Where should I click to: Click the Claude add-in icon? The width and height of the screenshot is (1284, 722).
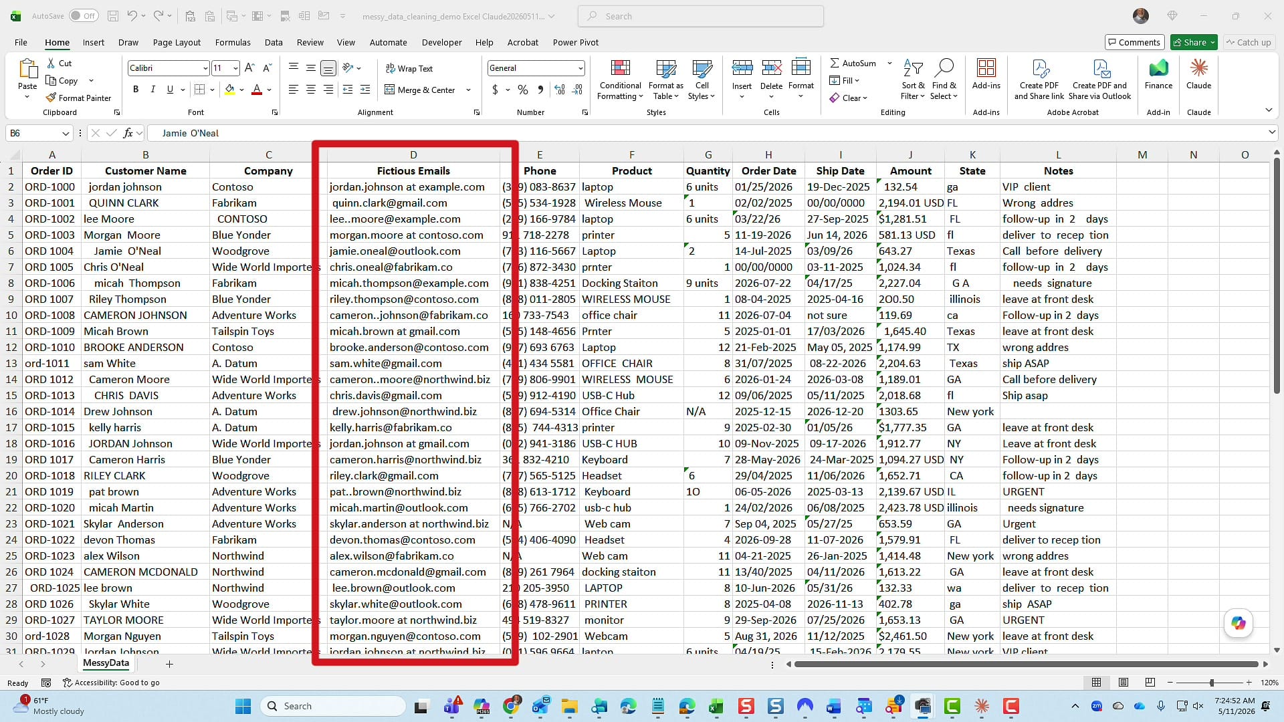(1198, 68)
